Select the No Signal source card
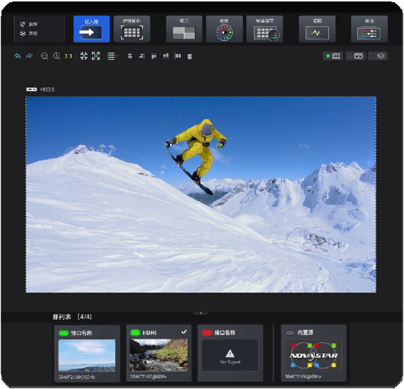404x389 pixels. [x=230, y=353]
